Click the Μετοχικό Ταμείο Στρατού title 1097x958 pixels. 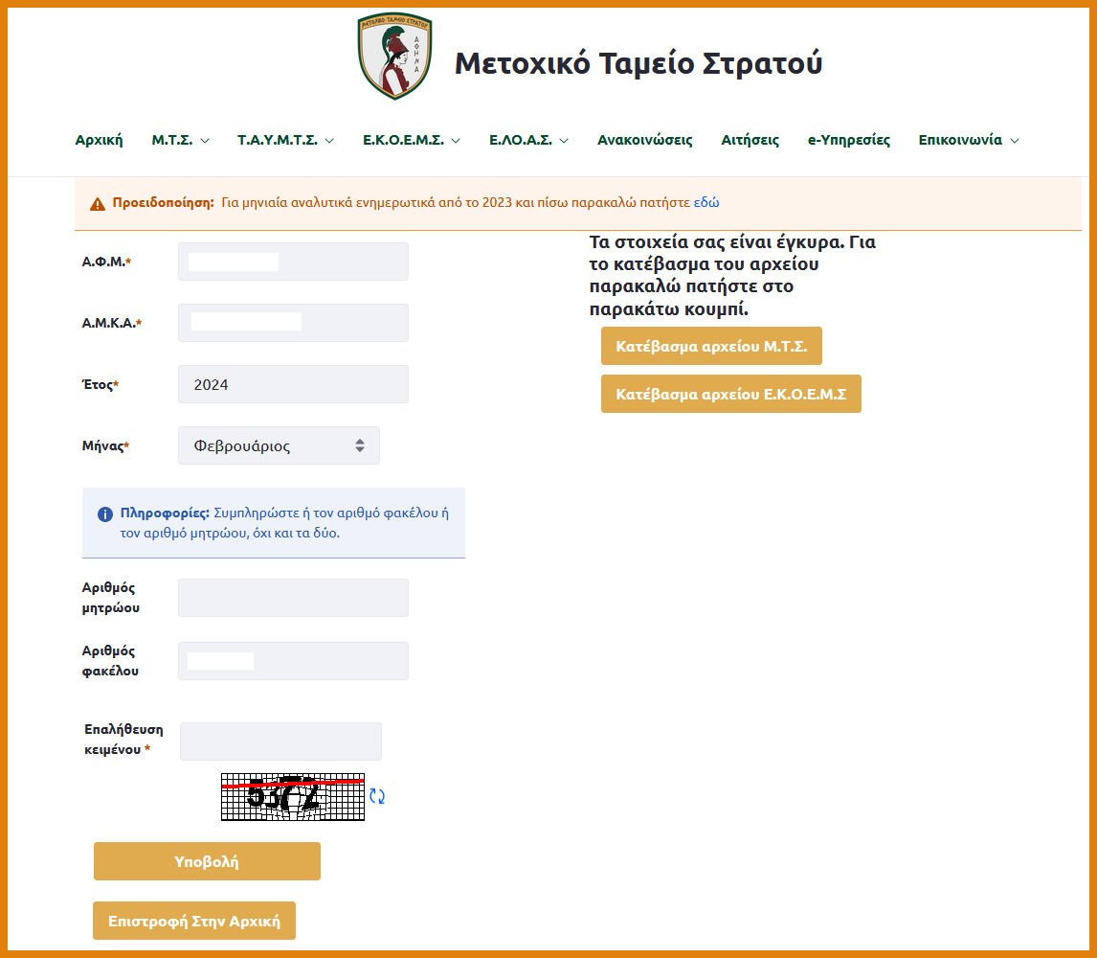click(x=638, y=63)
